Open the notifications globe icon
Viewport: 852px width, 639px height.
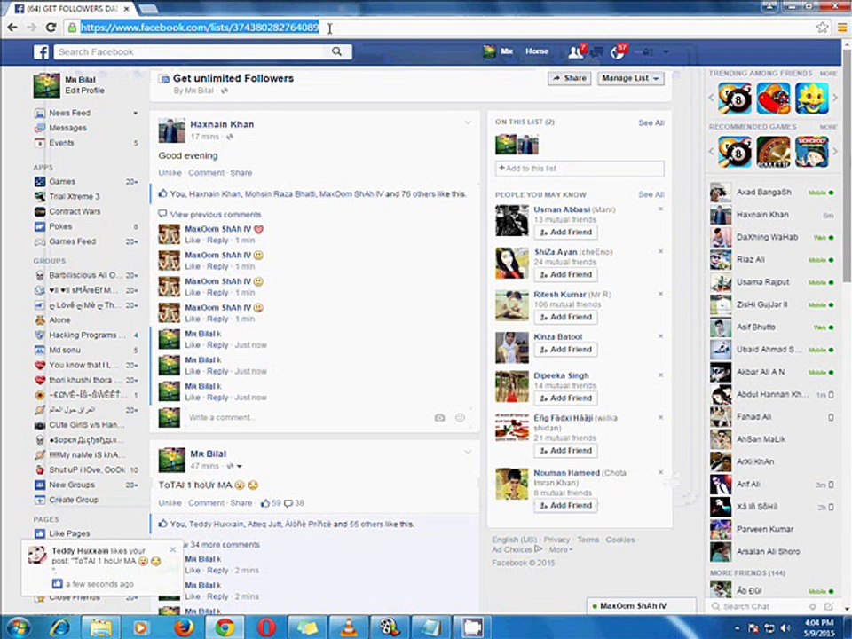point(618,52)
